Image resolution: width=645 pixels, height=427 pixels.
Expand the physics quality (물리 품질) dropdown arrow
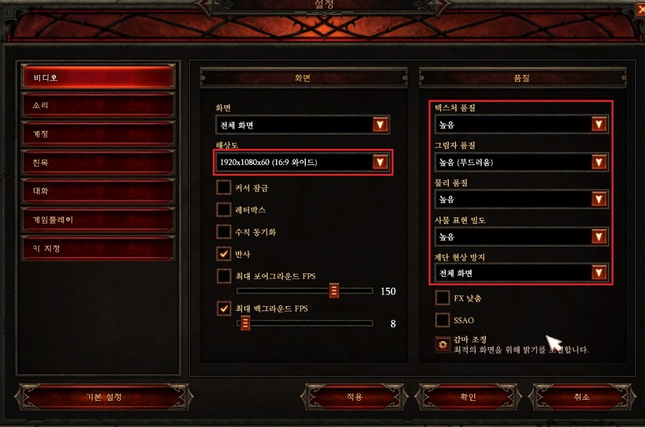click(x=599, y=200)
